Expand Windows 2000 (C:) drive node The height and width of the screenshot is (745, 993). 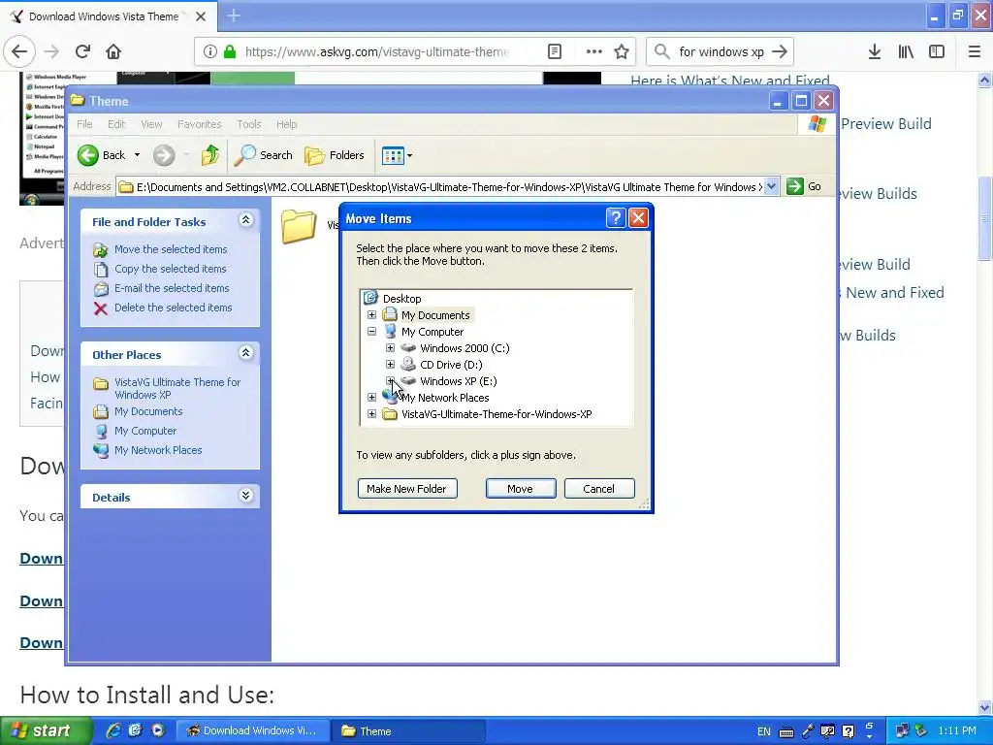390,348
